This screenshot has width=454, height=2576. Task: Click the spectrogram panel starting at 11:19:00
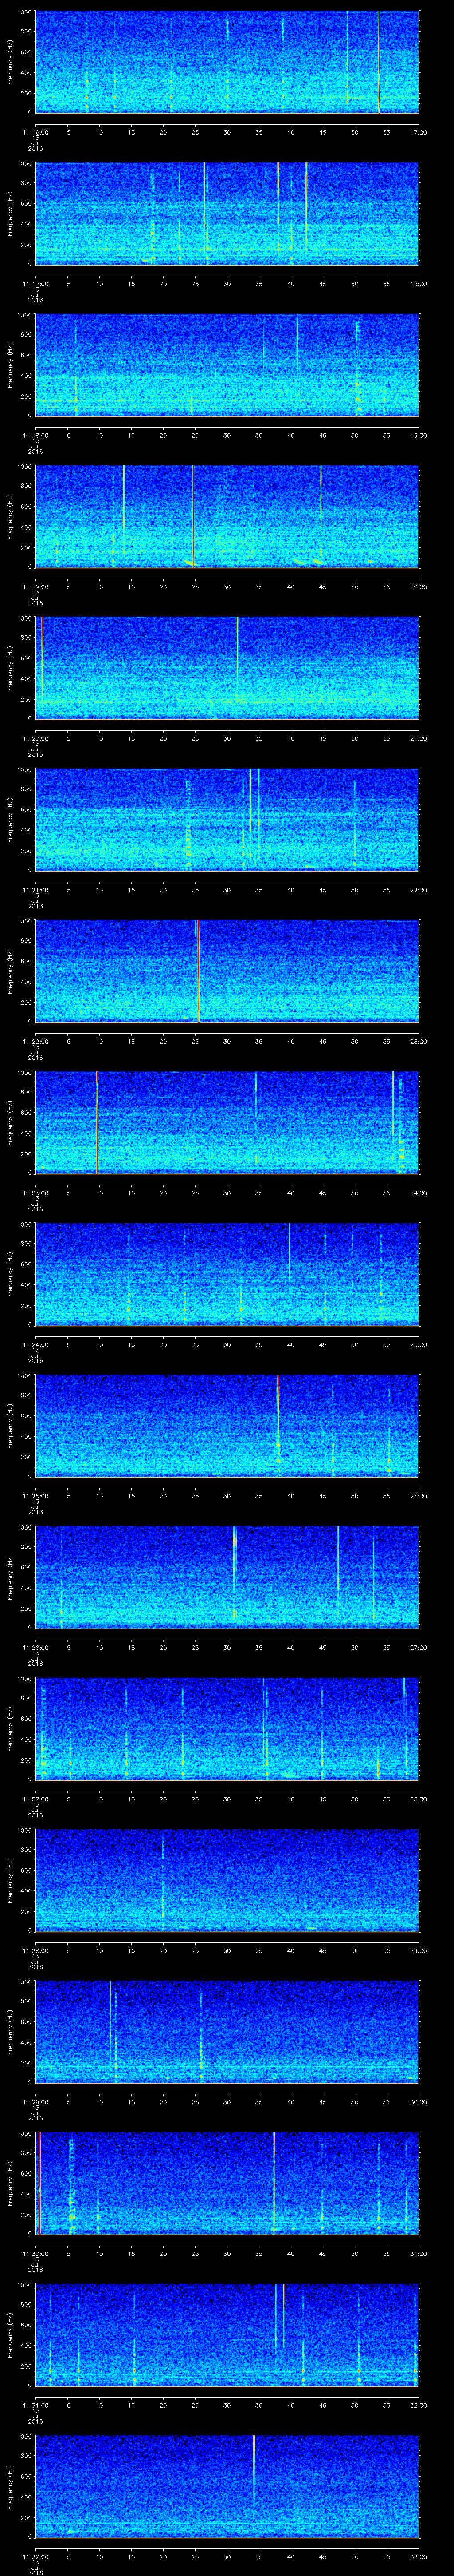coord(227,517)
